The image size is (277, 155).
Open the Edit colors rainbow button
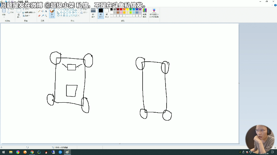(144, 13)
